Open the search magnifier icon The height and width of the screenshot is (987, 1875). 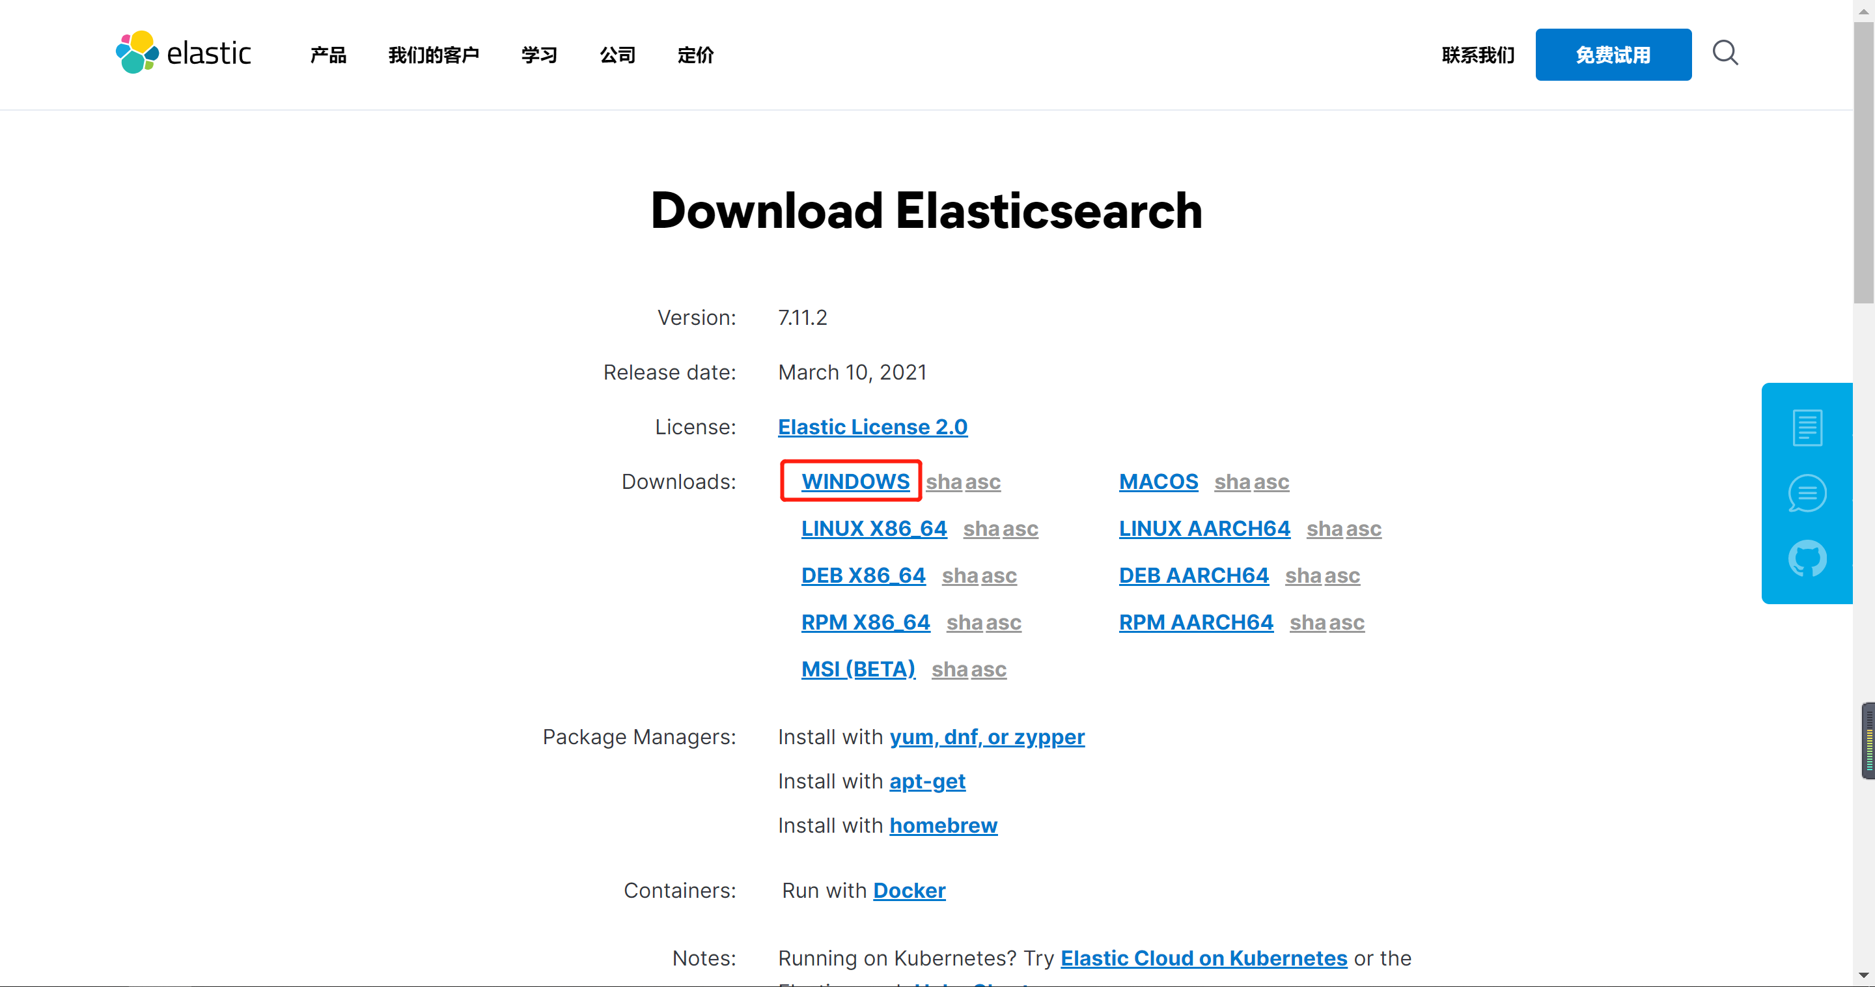point(1725,53)
